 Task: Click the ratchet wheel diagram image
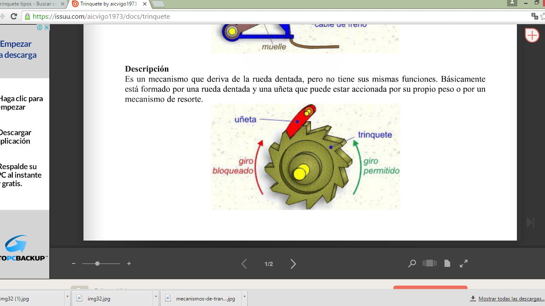[x=306, y=157]
